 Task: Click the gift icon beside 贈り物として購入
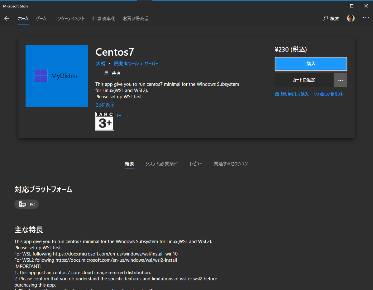(x=277, y=94)
